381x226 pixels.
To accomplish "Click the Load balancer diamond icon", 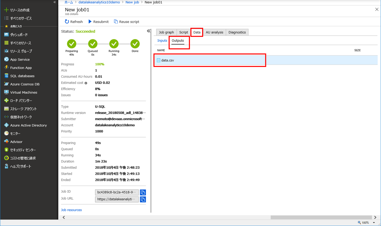I will (6, 100).
